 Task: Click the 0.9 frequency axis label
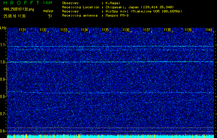pos(3,79)
